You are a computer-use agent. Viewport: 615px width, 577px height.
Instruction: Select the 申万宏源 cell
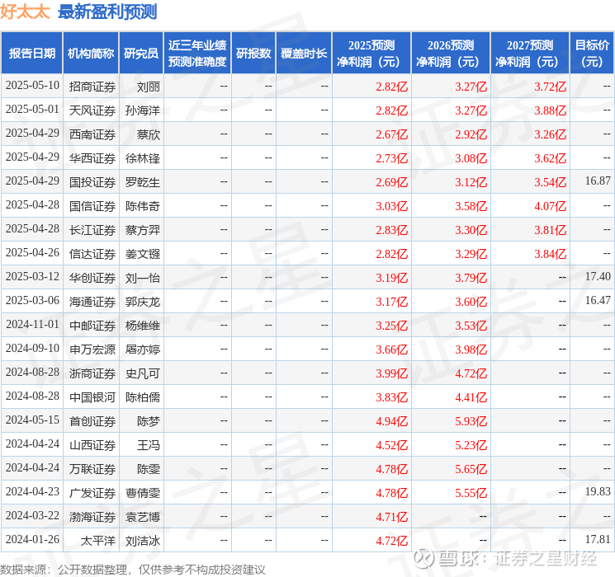(92, 349)
